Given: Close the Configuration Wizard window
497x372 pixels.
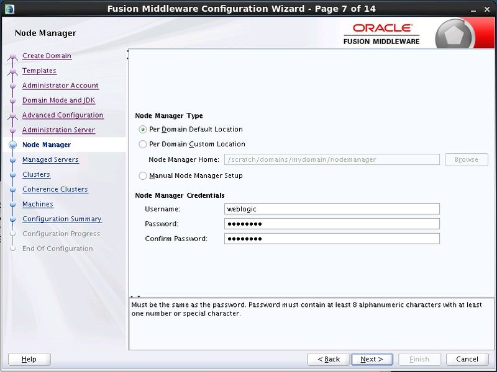Looking at the screenshot, I should [x=487, y=9].
